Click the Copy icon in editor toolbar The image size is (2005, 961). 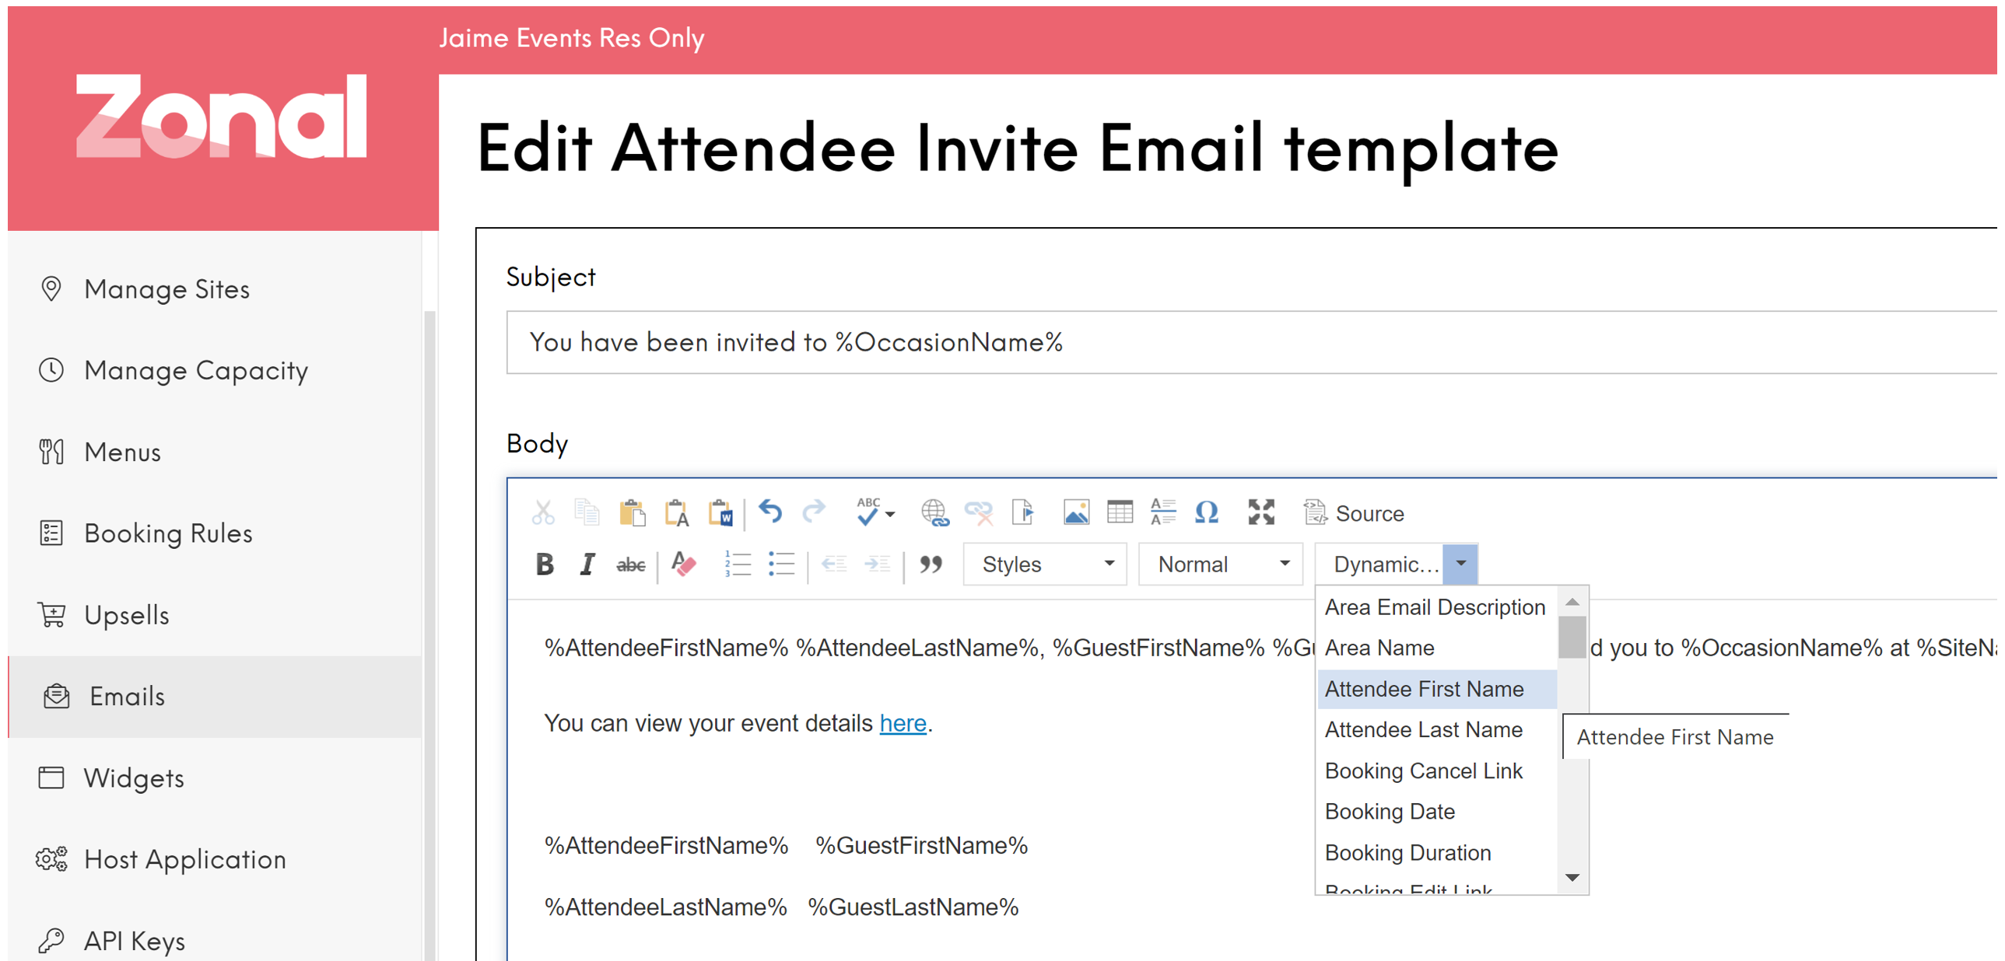click(x=587, y=513)
